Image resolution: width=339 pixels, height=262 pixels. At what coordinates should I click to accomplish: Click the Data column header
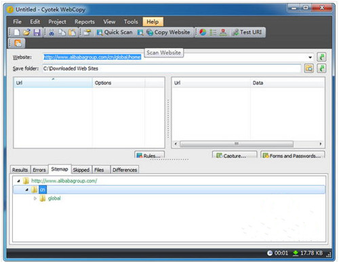tap(287, 83)
